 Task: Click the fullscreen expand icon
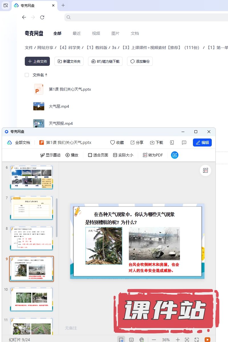click(x=197, y=339)
